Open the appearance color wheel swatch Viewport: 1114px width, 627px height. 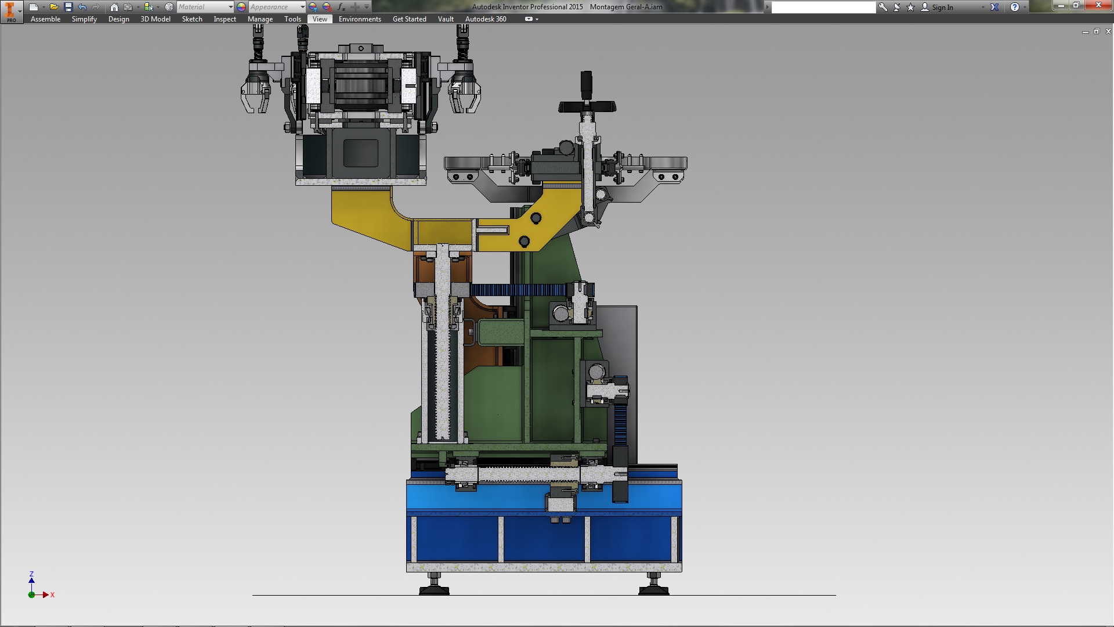[241, 7]
